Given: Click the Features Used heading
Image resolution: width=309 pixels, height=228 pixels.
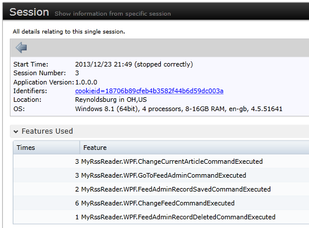Looking at the screenshot, I should tap(47, 131).
